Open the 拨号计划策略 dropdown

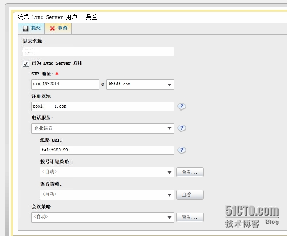pos(107,172)
